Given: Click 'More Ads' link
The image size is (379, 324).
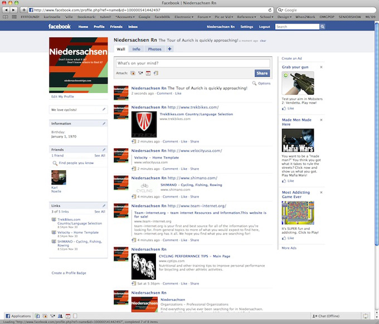Looking at the screenshot, I should coord(289,248).
